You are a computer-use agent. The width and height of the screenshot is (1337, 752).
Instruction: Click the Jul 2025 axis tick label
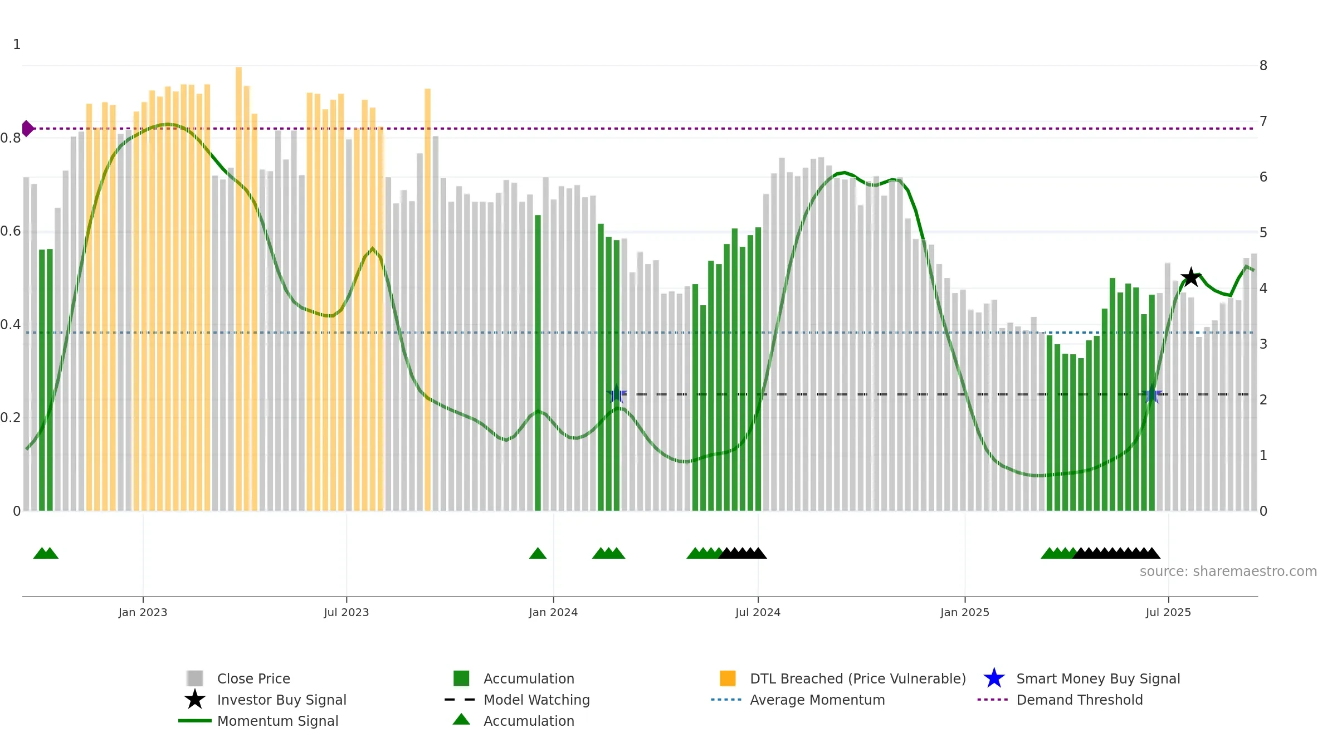pyautogui.click(x=1168, y=613)
